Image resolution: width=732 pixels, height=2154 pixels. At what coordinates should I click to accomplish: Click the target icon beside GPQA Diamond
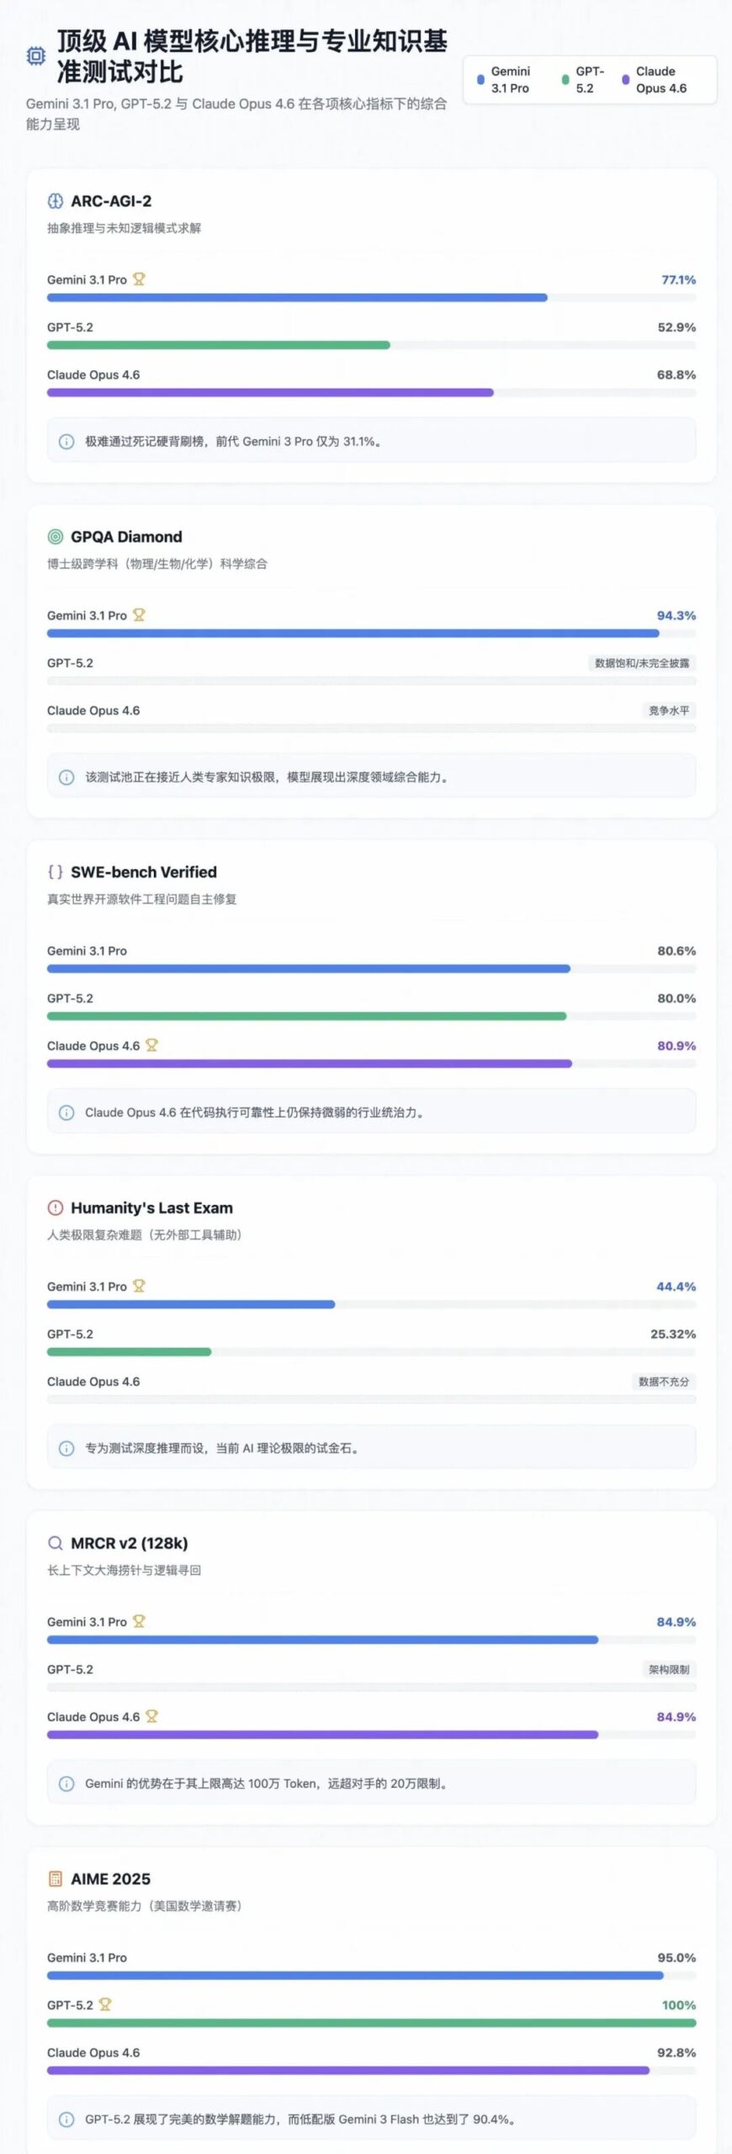click(56, 537)
